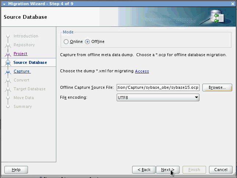Screen dimensions: 237x178
Task: Click the Introduction step node icon
Action: pos(8,36)
